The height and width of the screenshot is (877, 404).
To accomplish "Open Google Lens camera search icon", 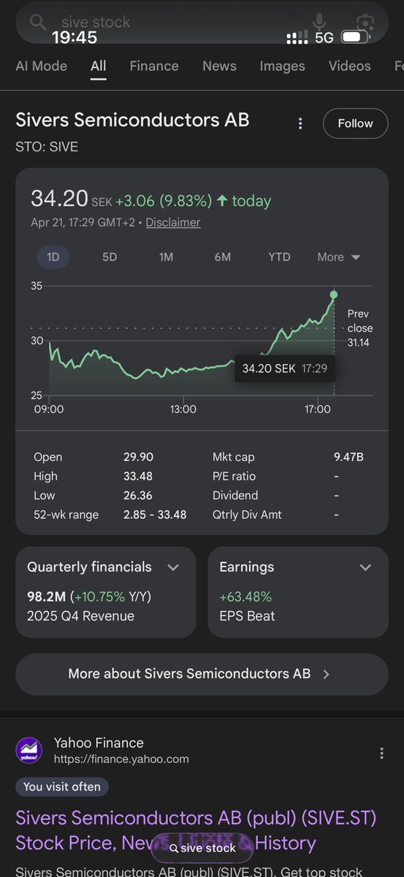I will pyautogui.click(x=365, y=23).
